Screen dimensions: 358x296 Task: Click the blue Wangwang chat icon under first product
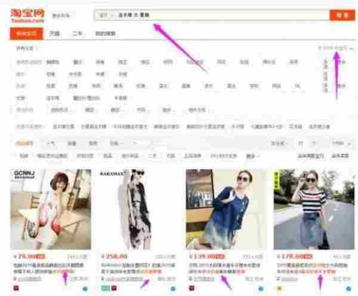pyautogui.click(x=85, y=289)
